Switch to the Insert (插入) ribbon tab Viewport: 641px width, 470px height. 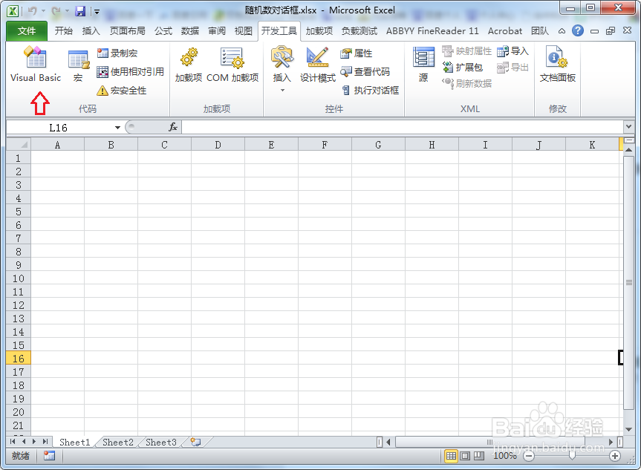click(91, 31)
